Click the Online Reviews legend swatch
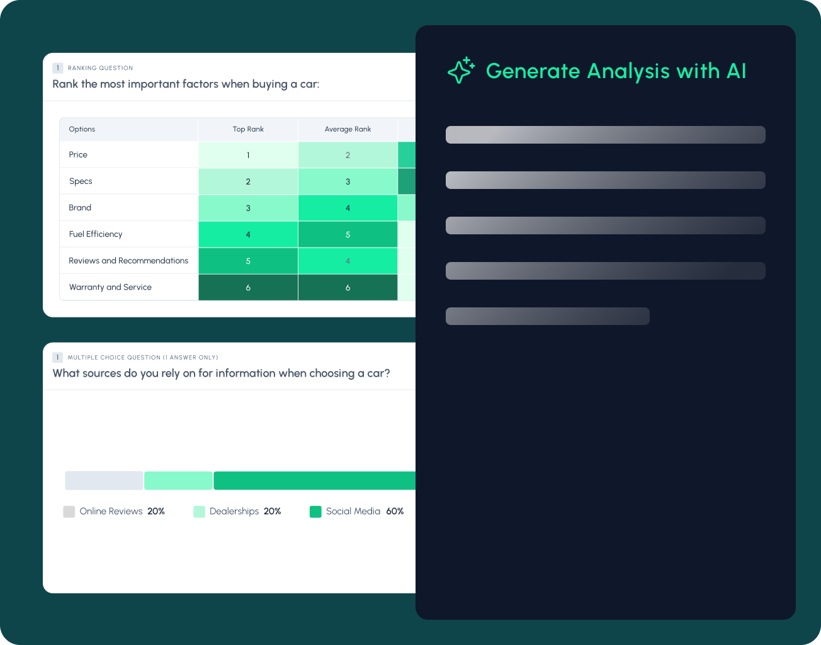 point(69,511)
